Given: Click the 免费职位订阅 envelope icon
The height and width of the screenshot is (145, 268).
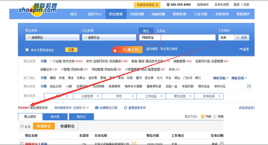Looking at the screenshot, I should [x=97, y=108].
